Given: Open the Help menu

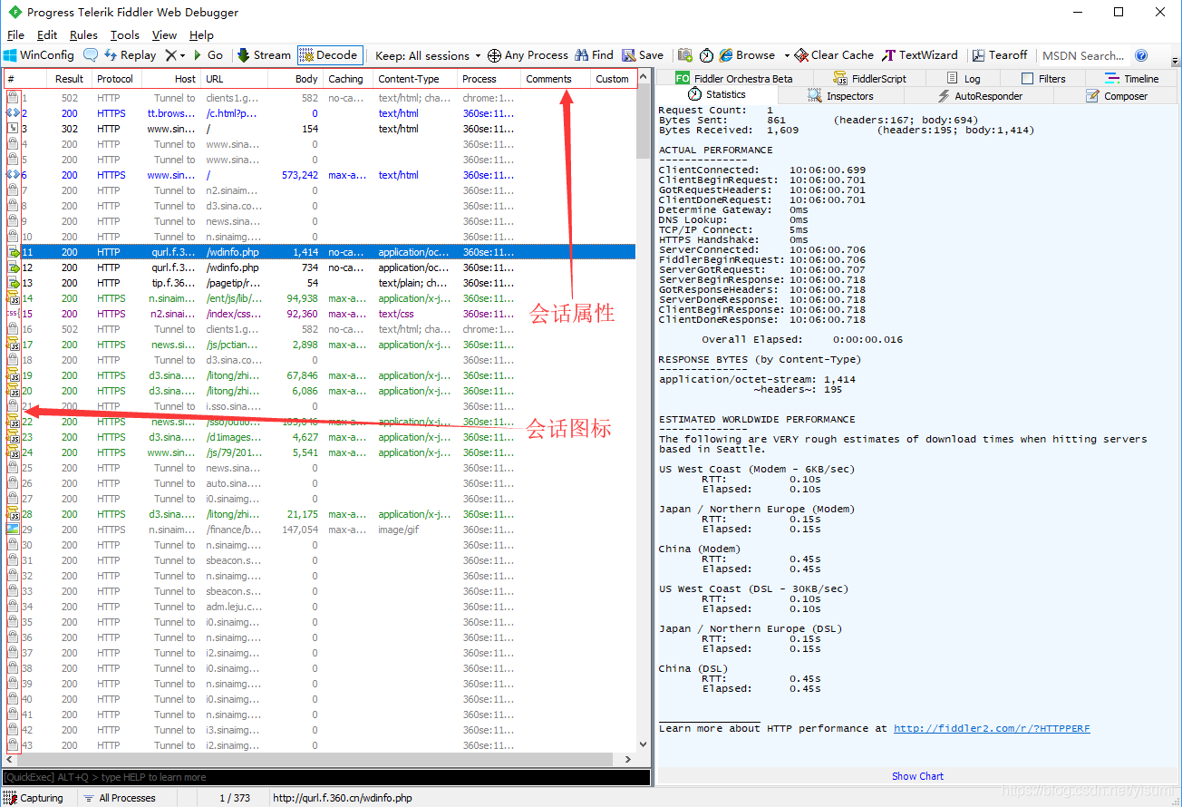Looking at the screenshot, I should pyautogui.click(x=201, y=34).
